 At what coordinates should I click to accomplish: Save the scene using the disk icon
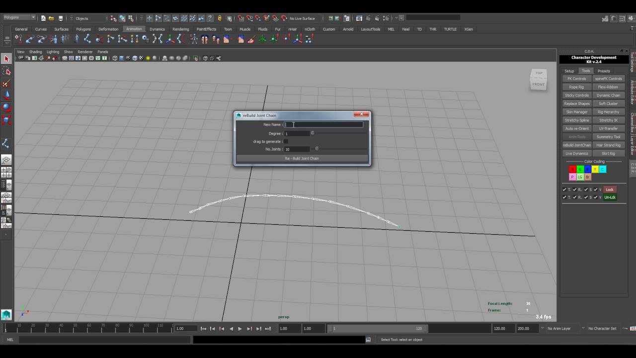pos(61,18)
